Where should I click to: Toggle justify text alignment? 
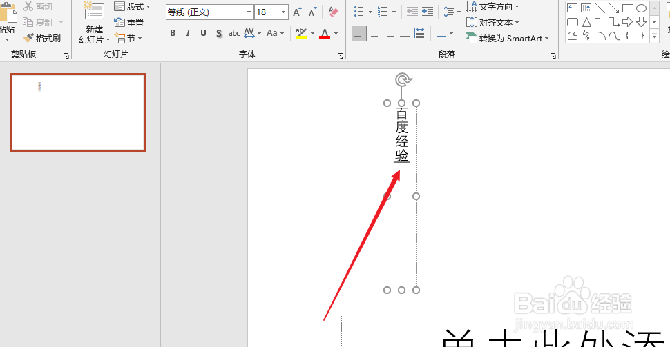pos(405,33)
